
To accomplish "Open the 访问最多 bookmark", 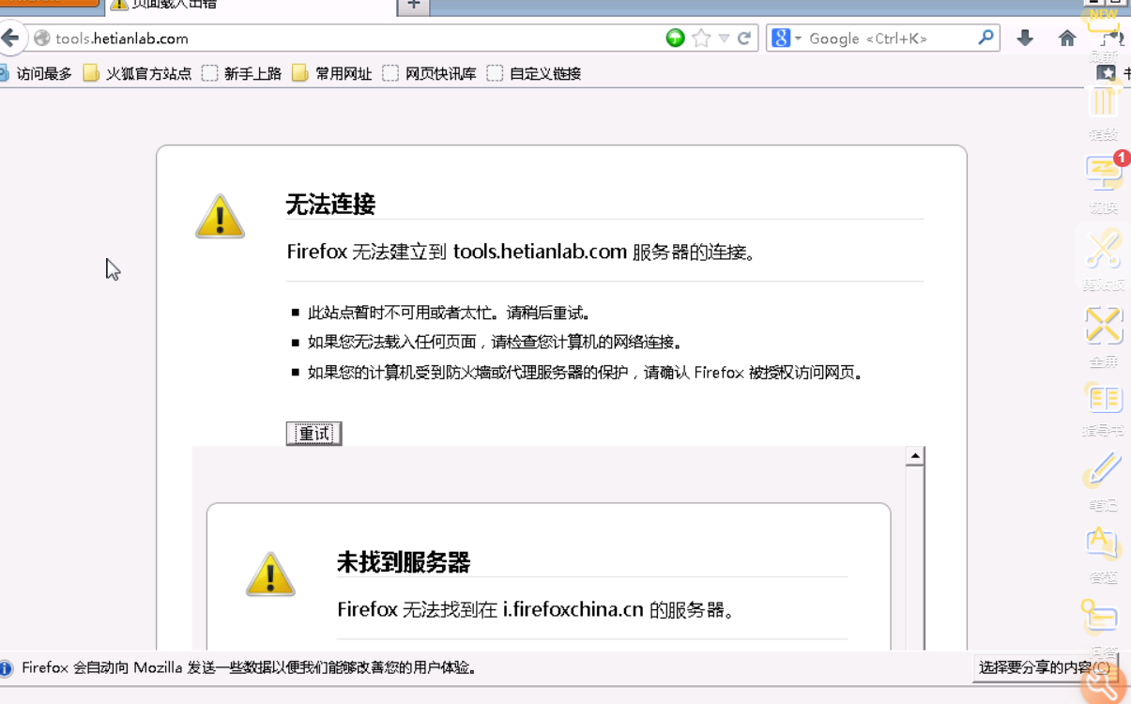I will [36, 73].
